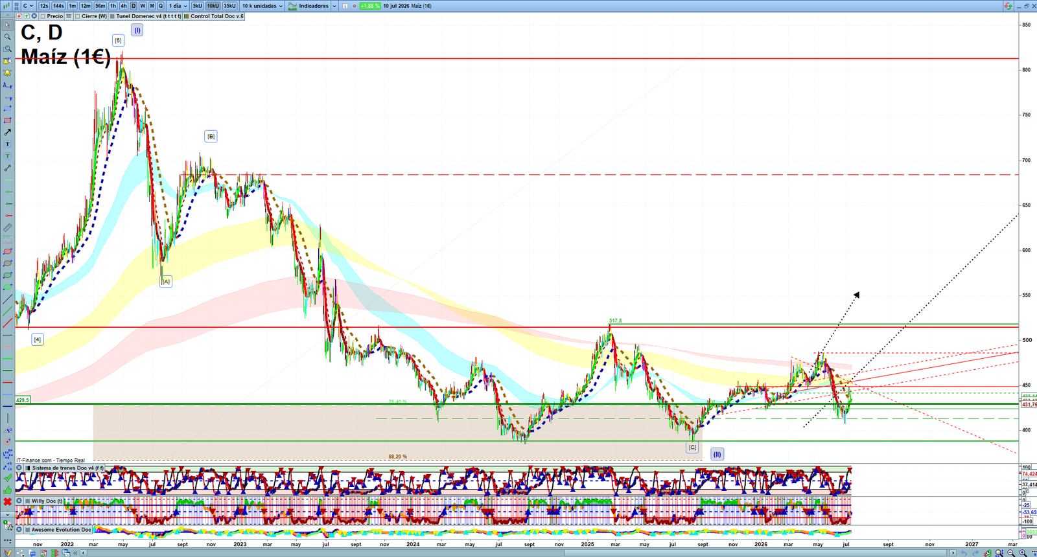Click the Indicadores chart icon
The image size is (1037, 557).
point(293,6)
